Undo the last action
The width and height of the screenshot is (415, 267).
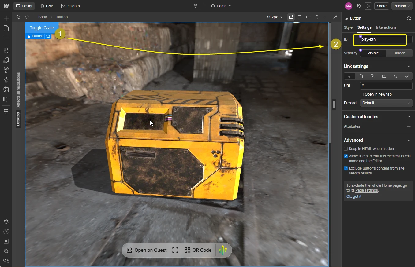click(18, 17)
